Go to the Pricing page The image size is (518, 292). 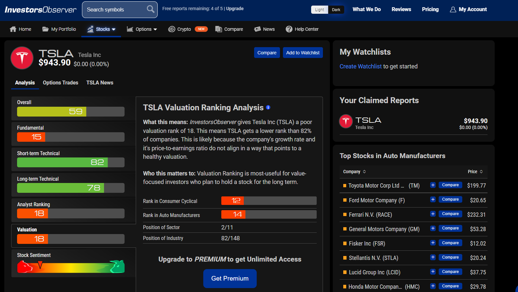[x=430, y=9]
